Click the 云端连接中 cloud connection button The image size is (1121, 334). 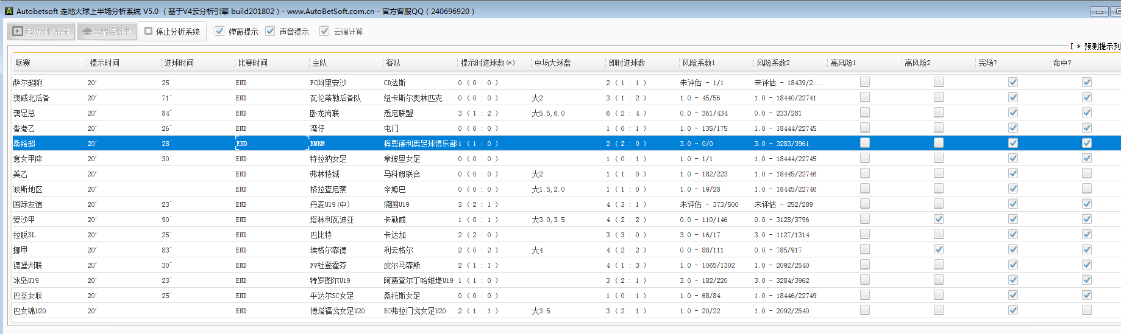click(107, 32)
